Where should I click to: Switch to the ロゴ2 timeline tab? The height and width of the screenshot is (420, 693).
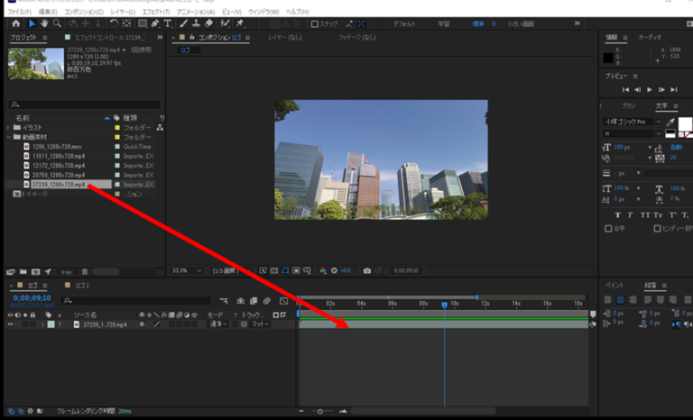(x=82, y=285)
